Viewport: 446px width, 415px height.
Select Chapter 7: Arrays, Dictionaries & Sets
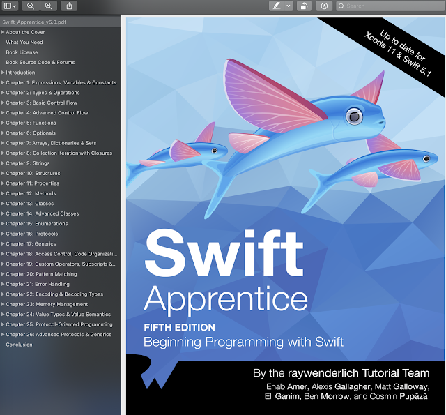click(51, 143)
